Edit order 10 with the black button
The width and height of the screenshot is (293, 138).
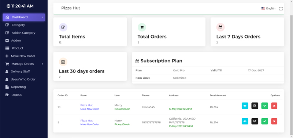[255, 106]
